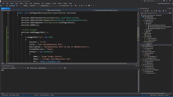
Task: Click the Open File toolbar icon
Action: pyautogui.click(x=10, y=6)
